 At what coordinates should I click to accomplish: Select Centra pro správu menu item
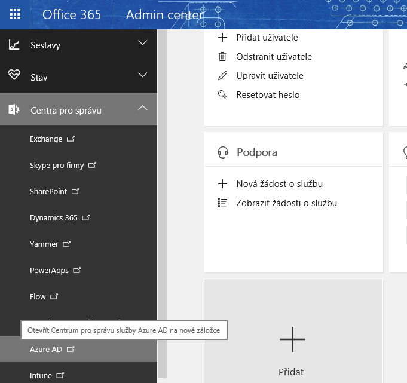pyautogui.click(x=78, y=109)
